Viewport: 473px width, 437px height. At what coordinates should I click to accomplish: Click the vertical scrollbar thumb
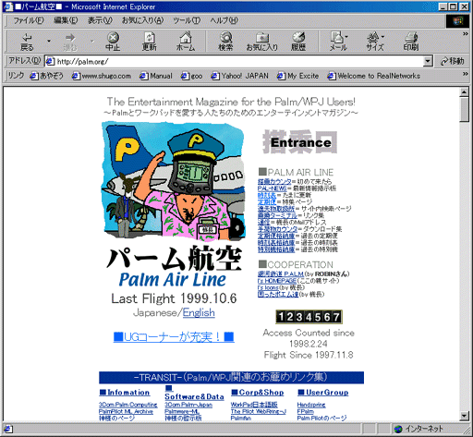(464, 109)
